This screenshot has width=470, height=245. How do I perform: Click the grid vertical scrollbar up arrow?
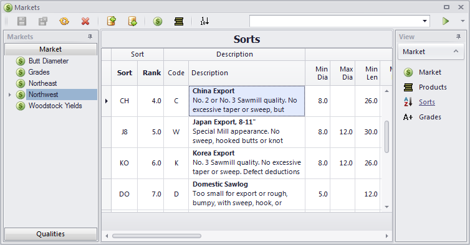click(x=386, y=91)
